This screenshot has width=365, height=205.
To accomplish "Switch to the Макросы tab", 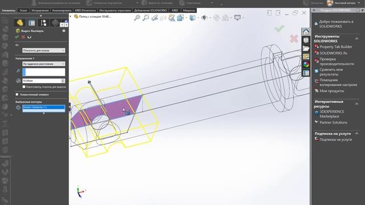I will [189, 10].
